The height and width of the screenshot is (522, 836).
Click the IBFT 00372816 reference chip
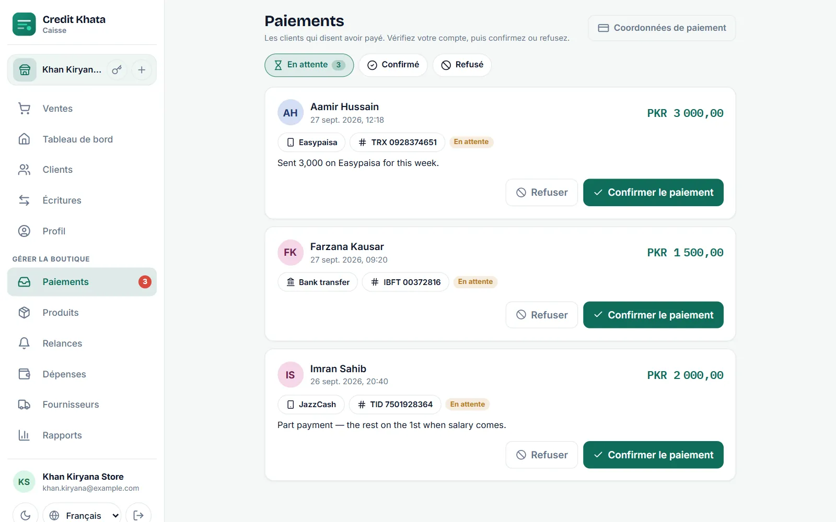[x=405, y=282]
